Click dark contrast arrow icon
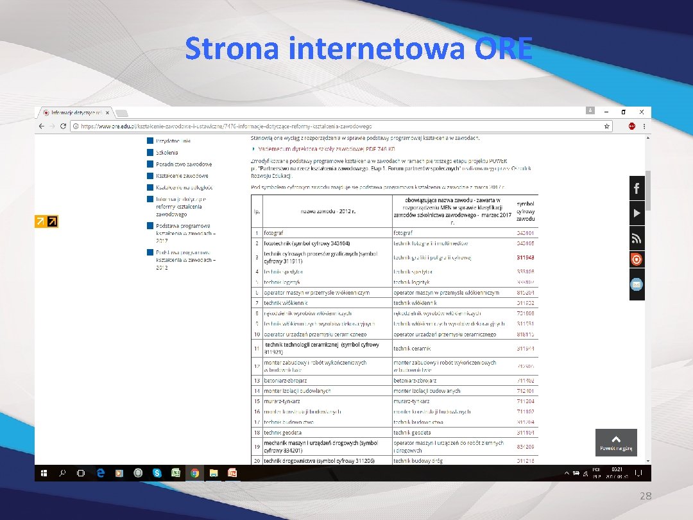 click(x=53, y=221)
